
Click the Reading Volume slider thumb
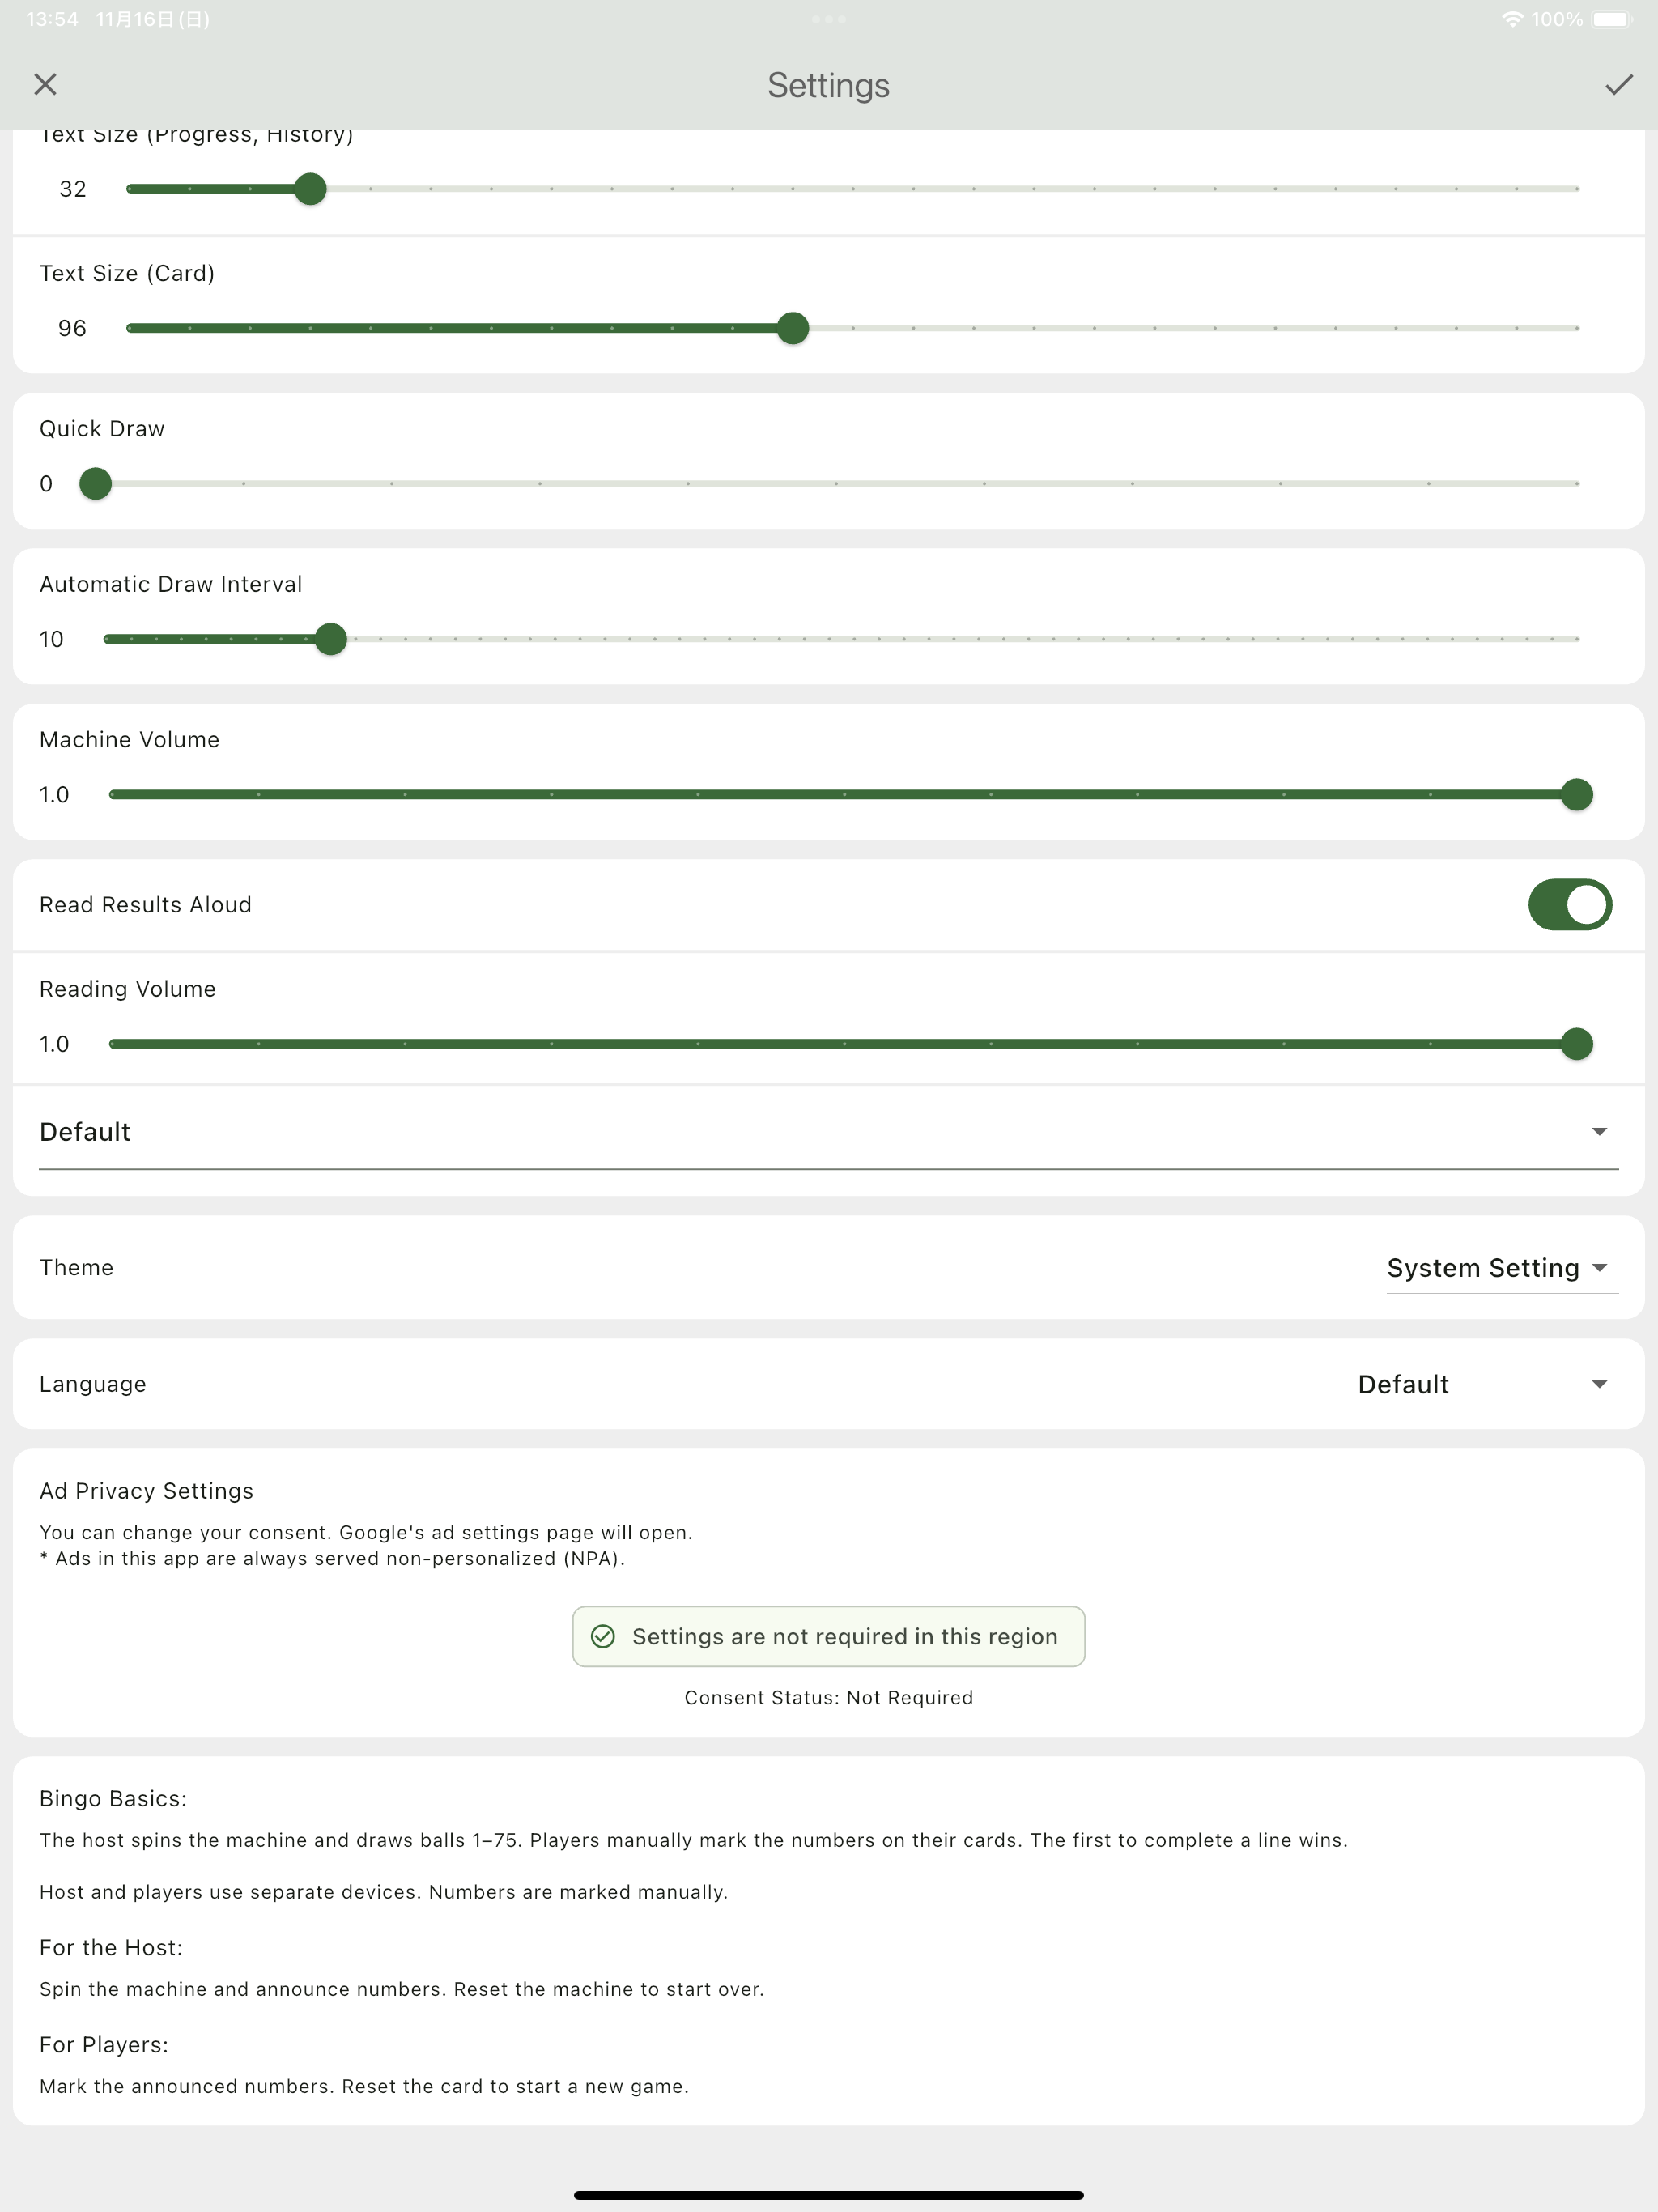1576,1044
